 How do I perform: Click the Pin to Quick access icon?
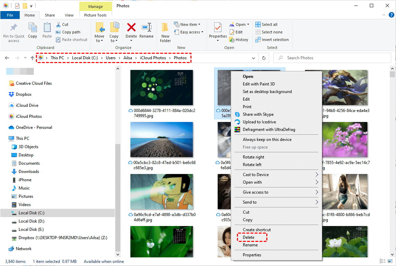[x=14, y=28]
